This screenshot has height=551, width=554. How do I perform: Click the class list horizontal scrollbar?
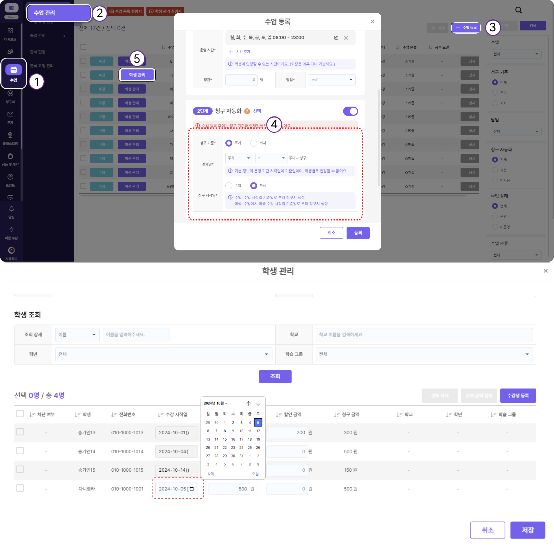(273, 196)
